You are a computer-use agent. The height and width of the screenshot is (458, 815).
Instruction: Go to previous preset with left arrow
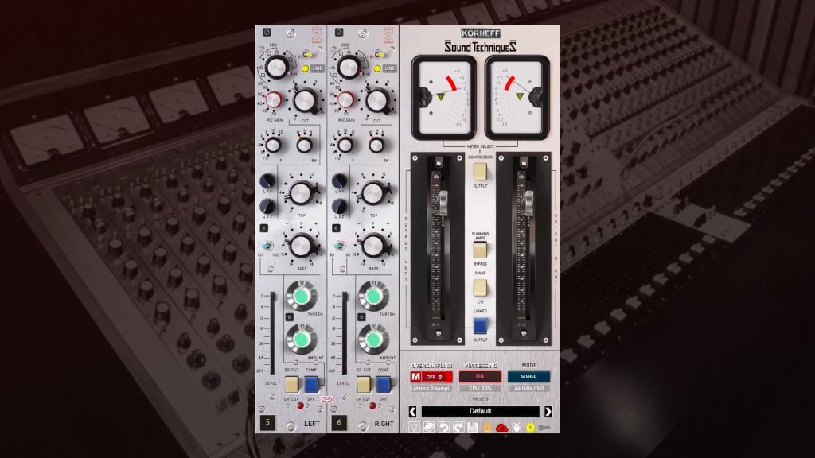tap(413, 411)
